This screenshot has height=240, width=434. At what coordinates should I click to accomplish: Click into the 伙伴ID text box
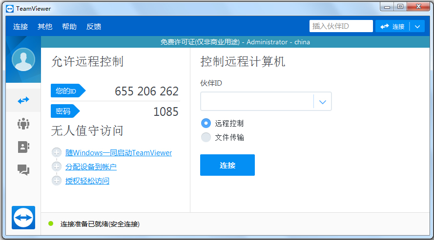tap(257, 102)
